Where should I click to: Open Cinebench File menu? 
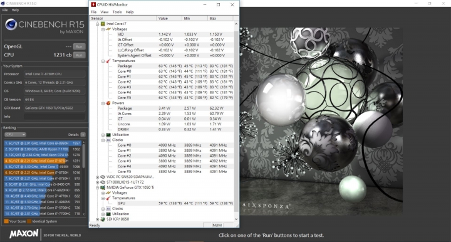5,10
